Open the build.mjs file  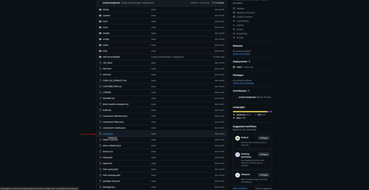tap(107, 110)
